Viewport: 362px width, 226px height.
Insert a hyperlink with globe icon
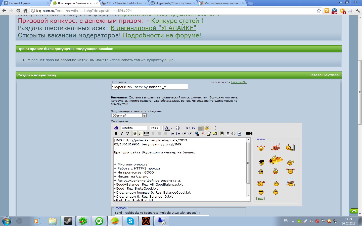coord(197,134)
